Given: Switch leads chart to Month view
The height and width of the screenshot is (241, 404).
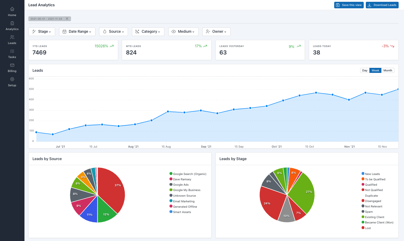Looking at the screenshot, I should pos(388,70).
